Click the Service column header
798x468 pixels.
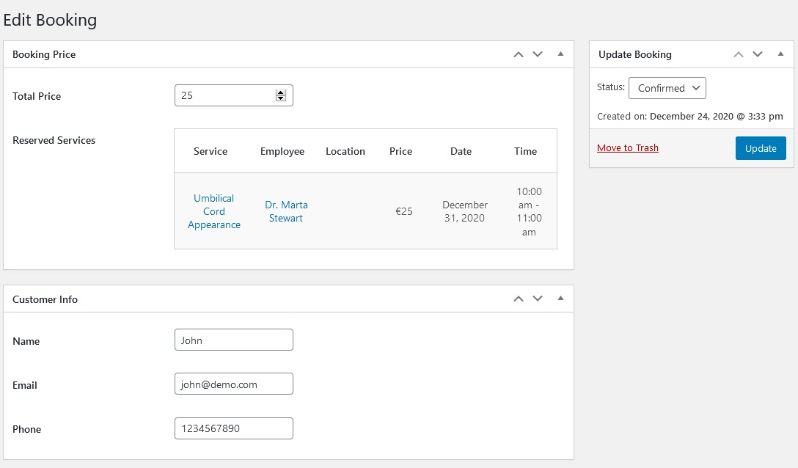tap(211, 151)
